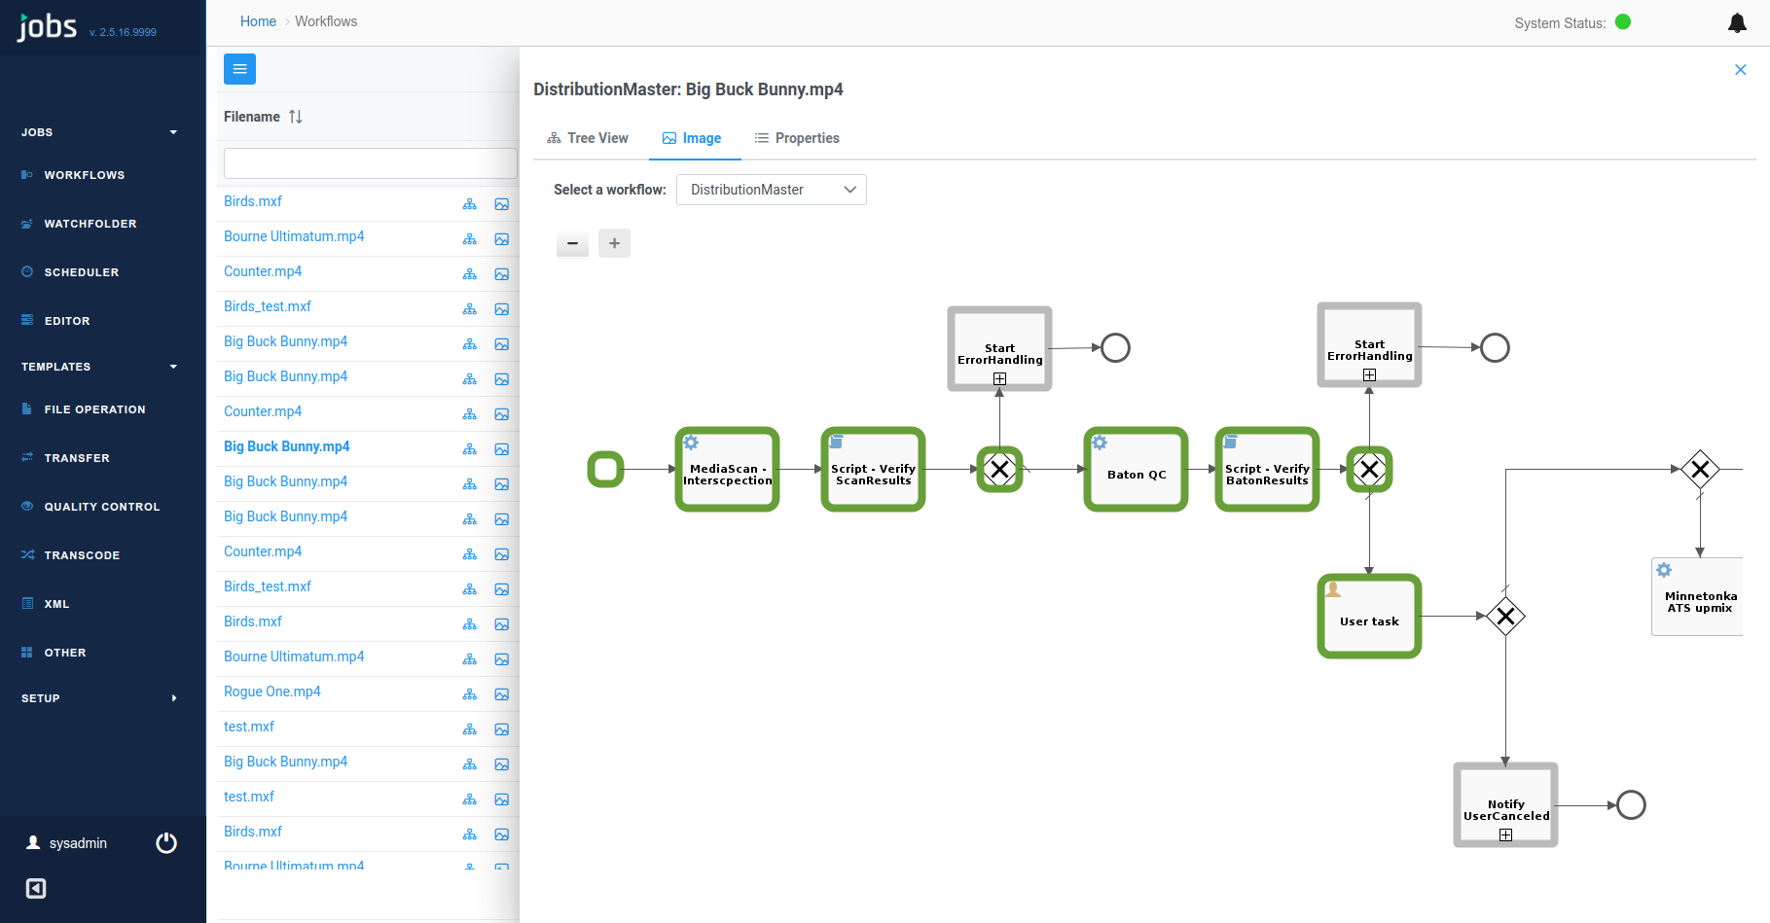Go to the Home breadcrumb link
The height and width of the screenshot is (923, 1770).
tap(258, 21)
